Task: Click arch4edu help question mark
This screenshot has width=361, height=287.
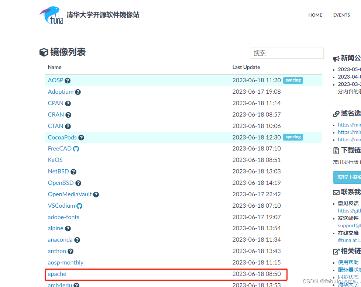Action: click(76, 285)
